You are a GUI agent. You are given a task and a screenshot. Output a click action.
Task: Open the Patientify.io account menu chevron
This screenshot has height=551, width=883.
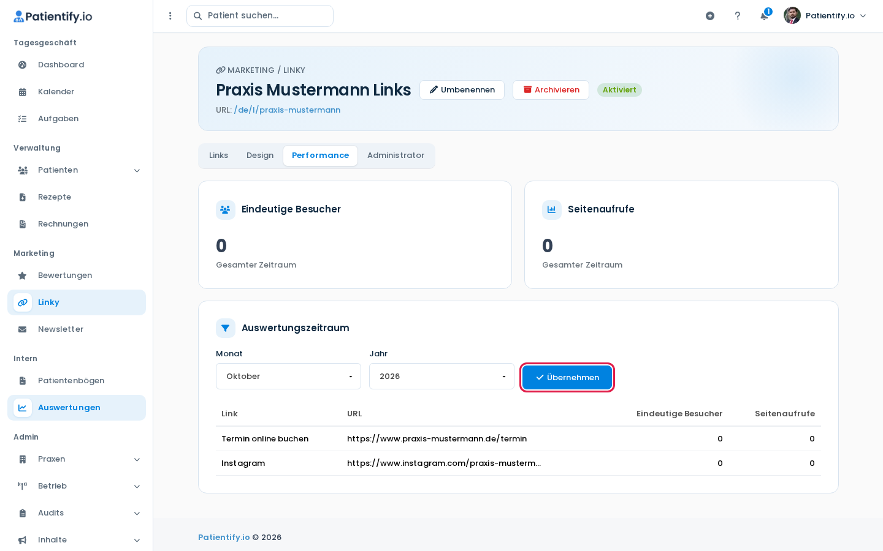coord(863,16)
